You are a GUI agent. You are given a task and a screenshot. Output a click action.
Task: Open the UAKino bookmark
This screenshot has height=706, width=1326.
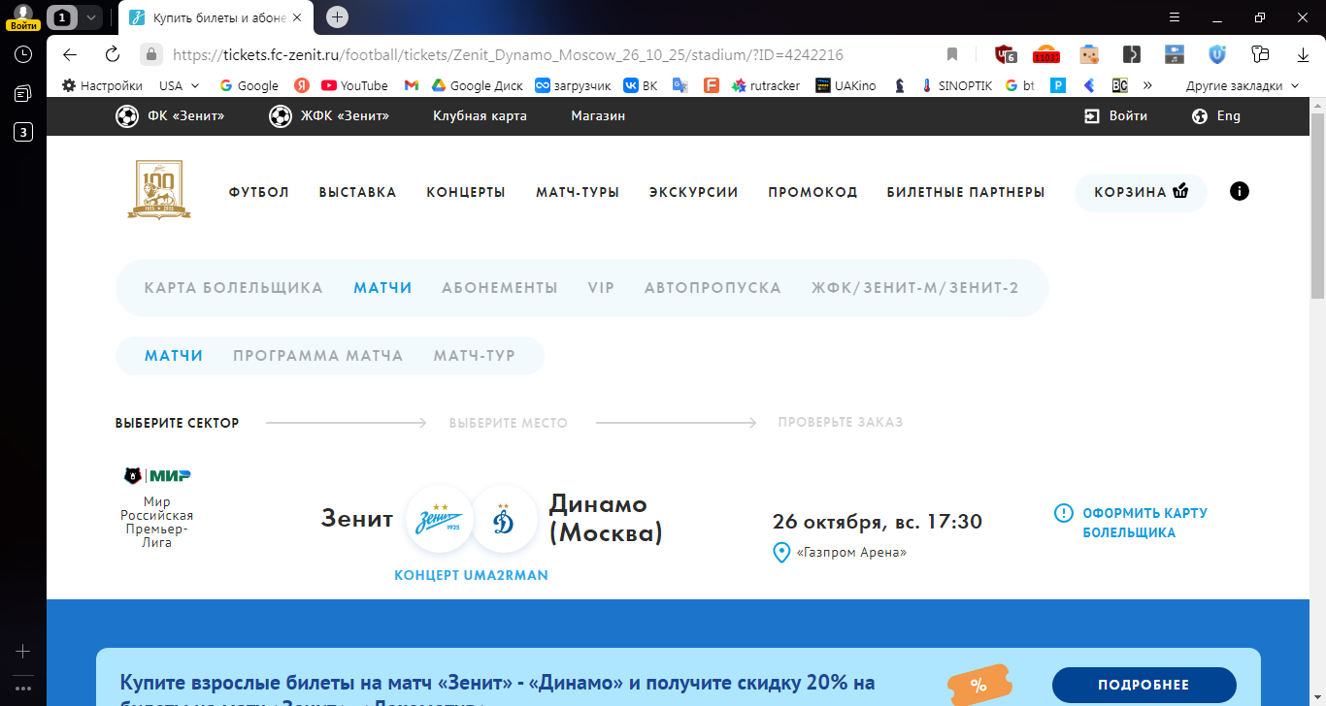coord(845,85)
